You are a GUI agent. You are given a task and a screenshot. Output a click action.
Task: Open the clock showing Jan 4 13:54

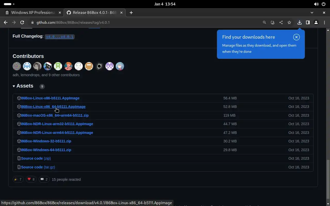point(165,4)
